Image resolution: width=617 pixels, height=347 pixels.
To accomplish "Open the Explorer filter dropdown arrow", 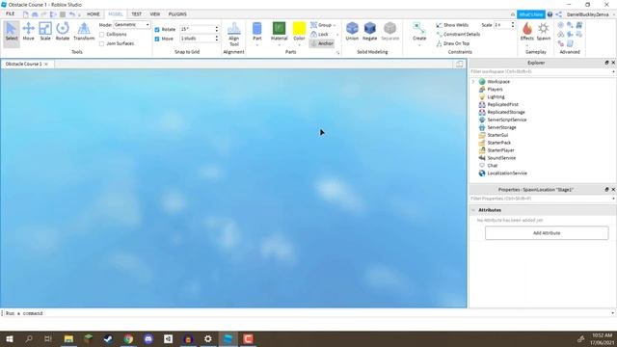I will (x=613, y=72).
